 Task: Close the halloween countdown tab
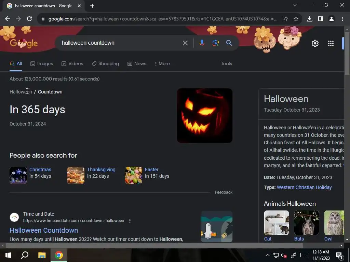[x=79, y=6]
